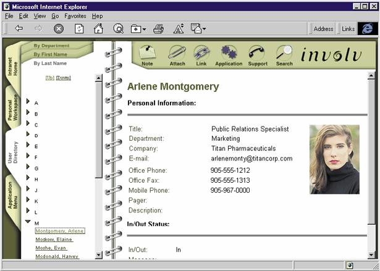Click the Down link above the list
The image size is (380, 271).
(x=64, y=78)
